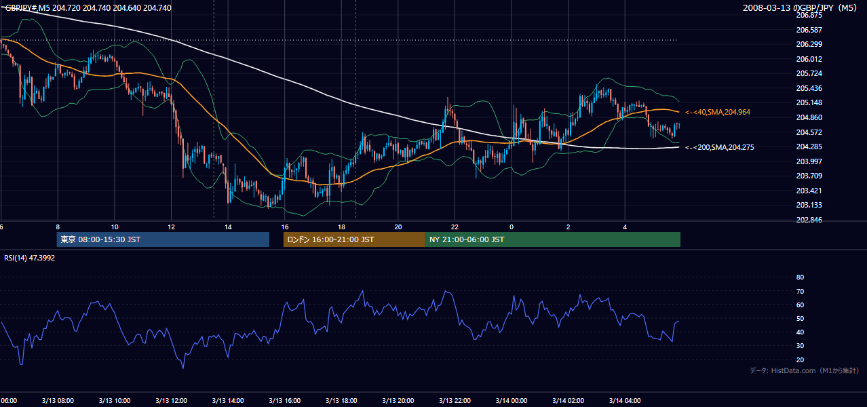Click price axis value 205.148
The width and height of the screenshot is (867, 407).
[x=810, y=103]
